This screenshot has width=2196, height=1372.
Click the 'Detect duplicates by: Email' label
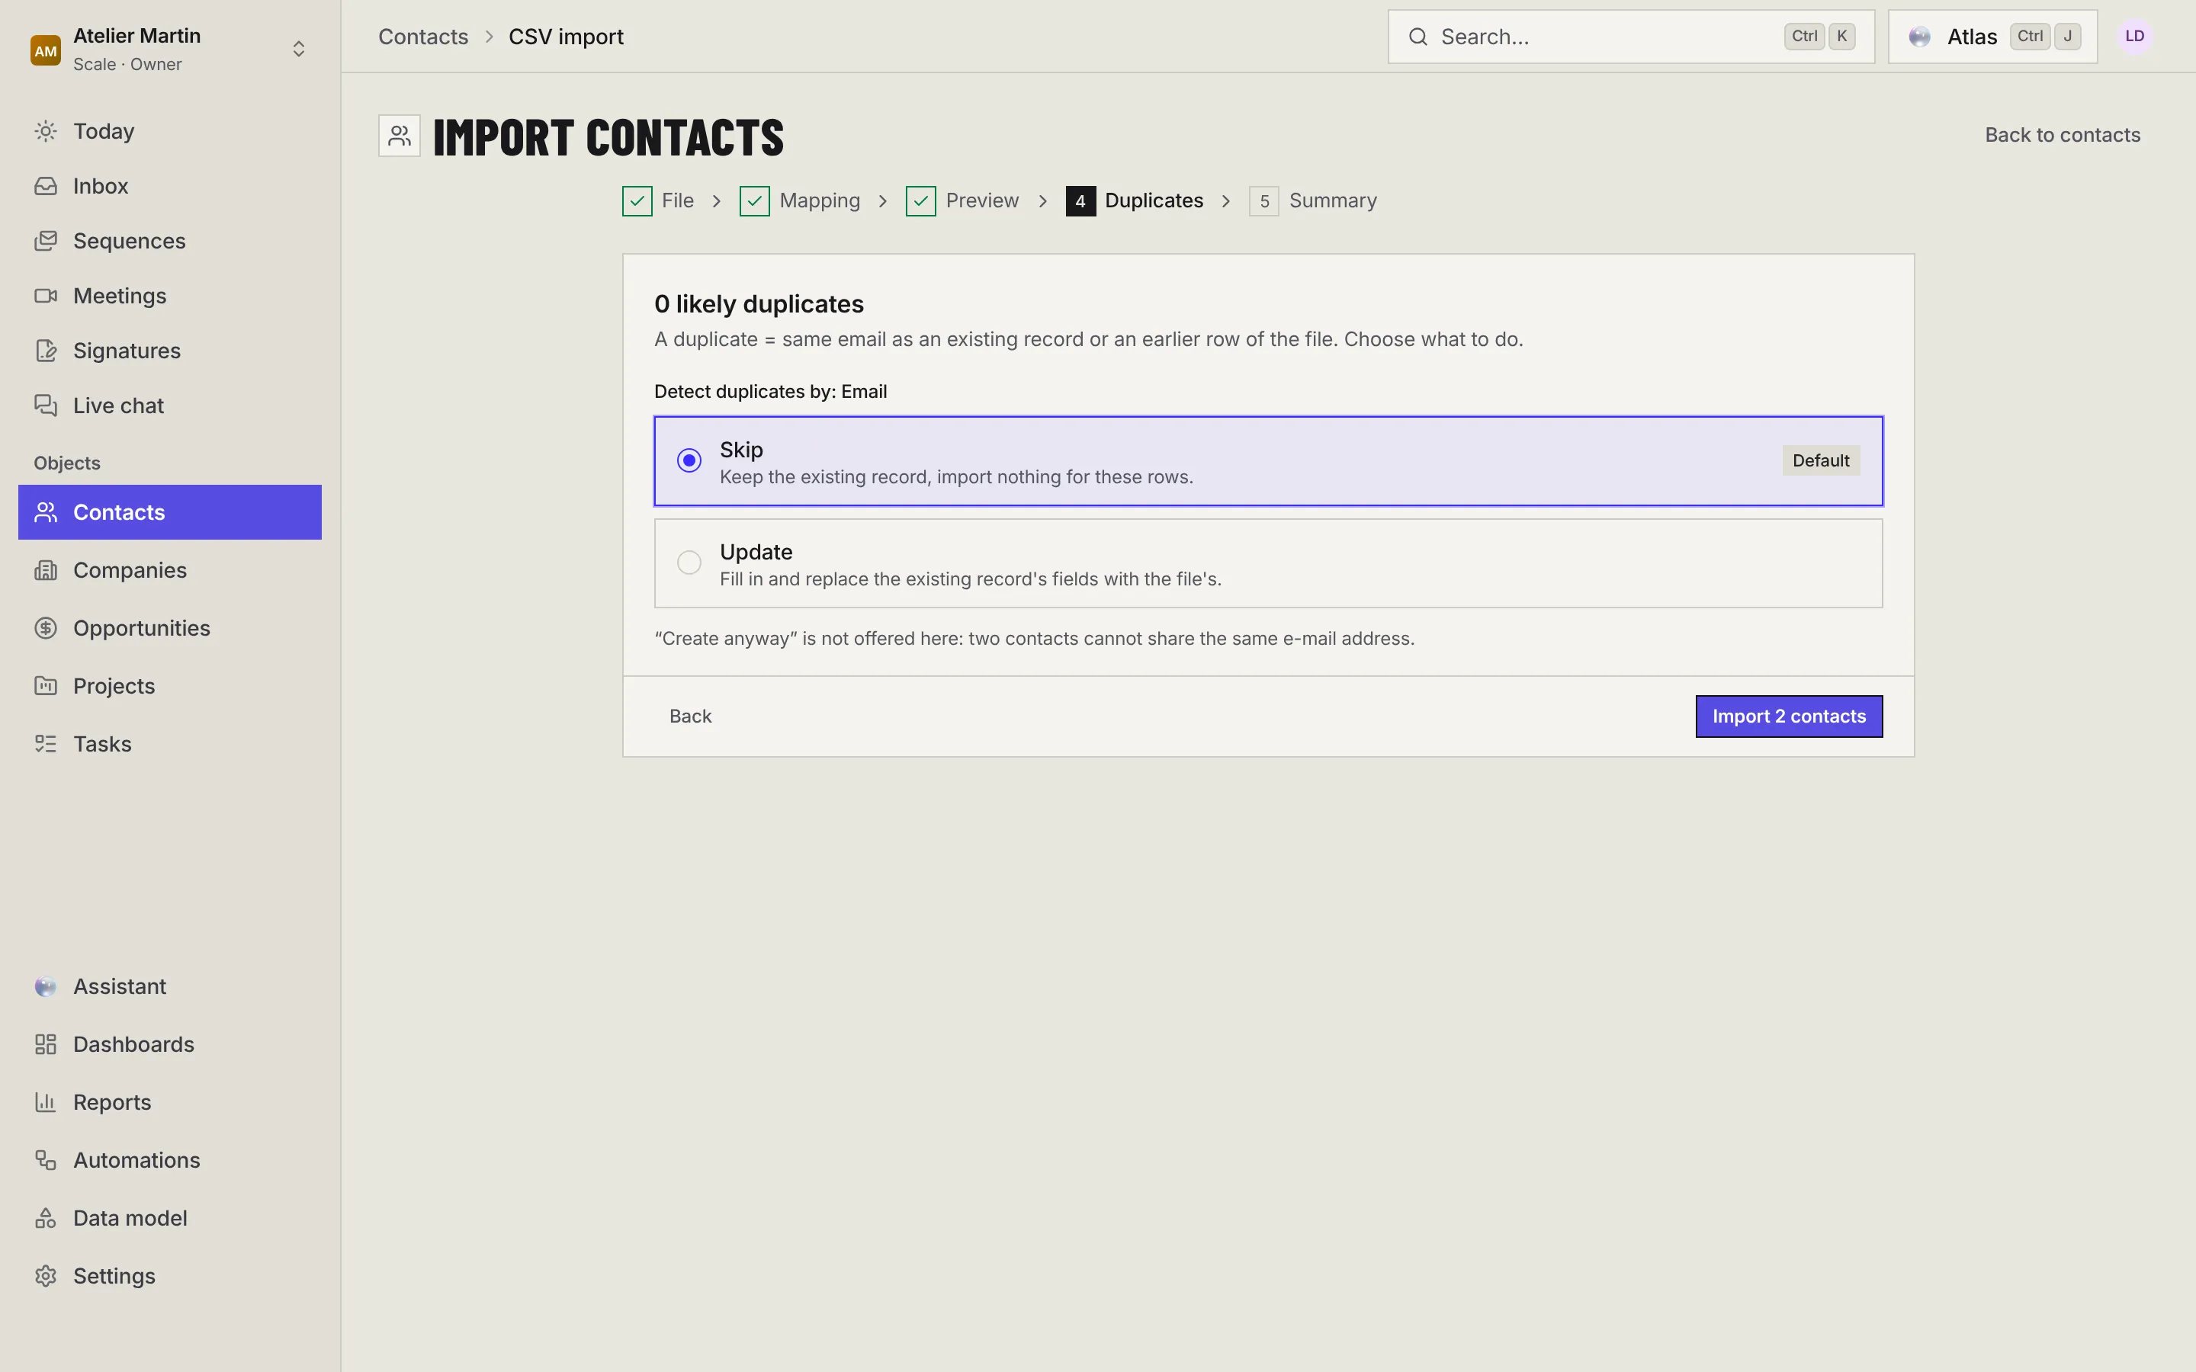click(x=770, y=391)
